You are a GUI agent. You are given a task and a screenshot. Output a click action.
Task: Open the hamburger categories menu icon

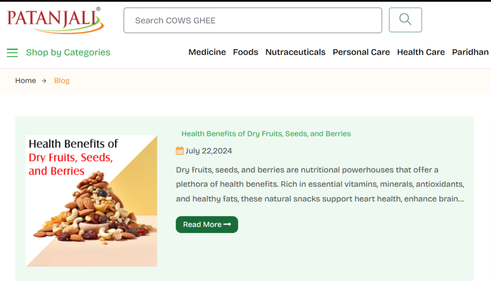pos(12,53)
